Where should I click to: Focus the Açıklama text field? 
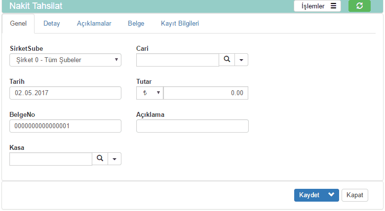click(x=192, y=126)
